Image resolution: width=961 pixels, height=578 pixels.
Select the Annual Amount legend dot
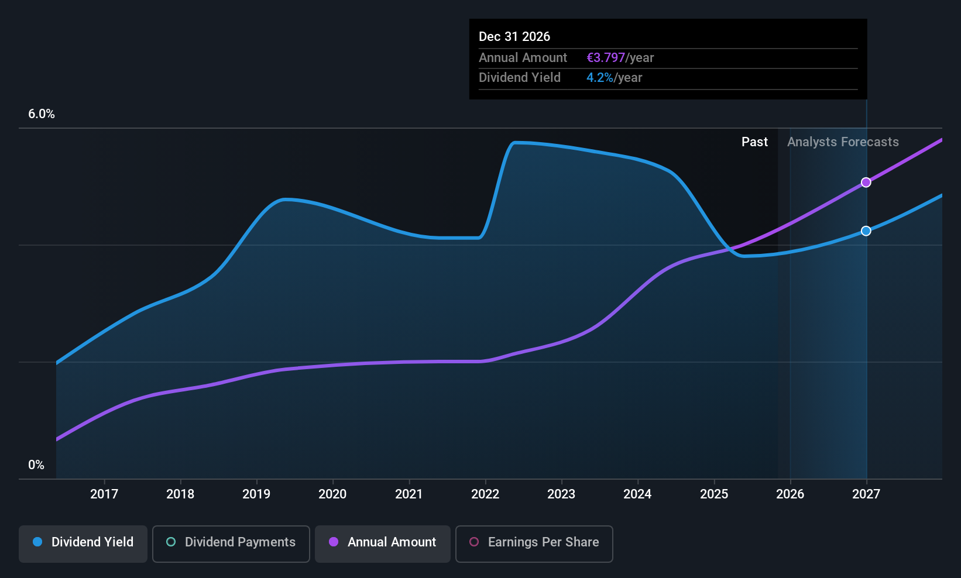click(x=334, y=542)
